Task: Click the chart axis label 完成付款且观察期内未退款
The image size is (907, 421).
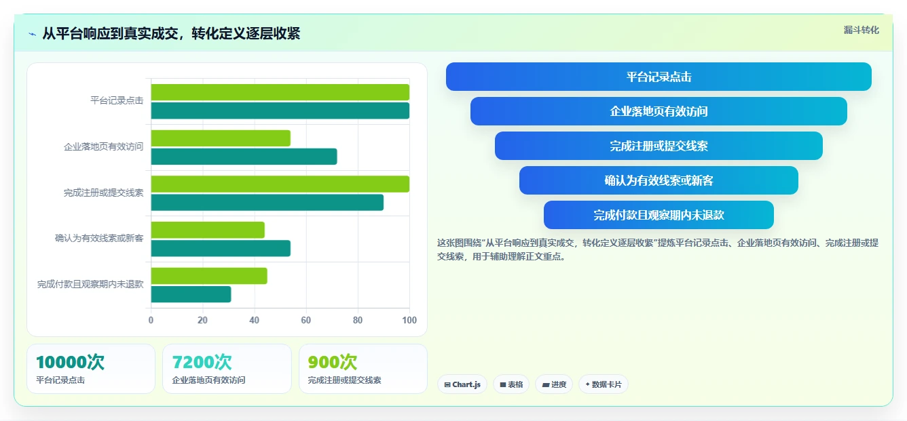Action: click(90, 285)
